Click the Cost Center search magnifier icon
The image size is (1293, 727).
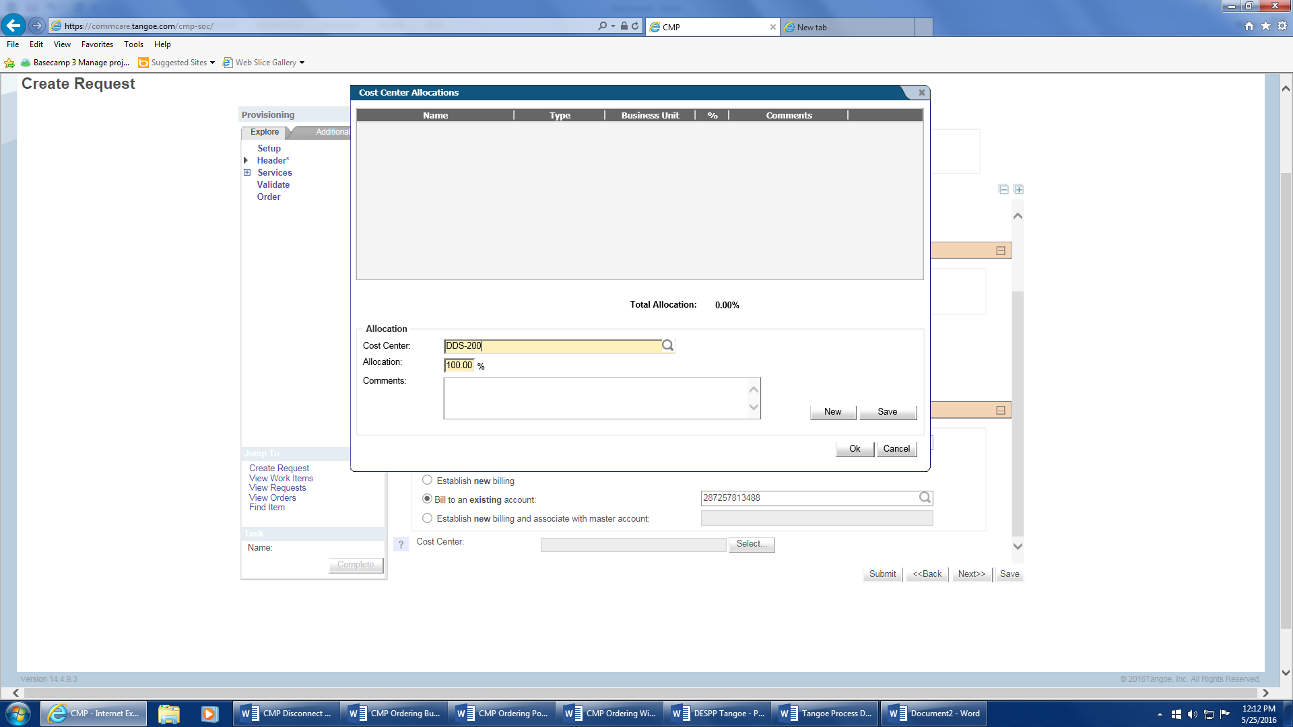(x=667, y=345)
